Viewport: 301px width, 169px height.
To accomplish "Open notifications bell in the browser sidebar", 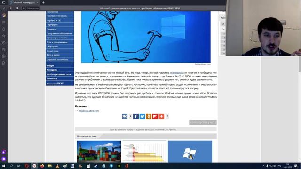I will point(4,29).
